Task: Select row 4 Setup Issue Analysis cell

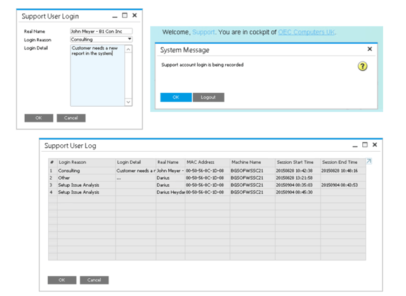Action: pyautogui.click(x=86, y=192)
